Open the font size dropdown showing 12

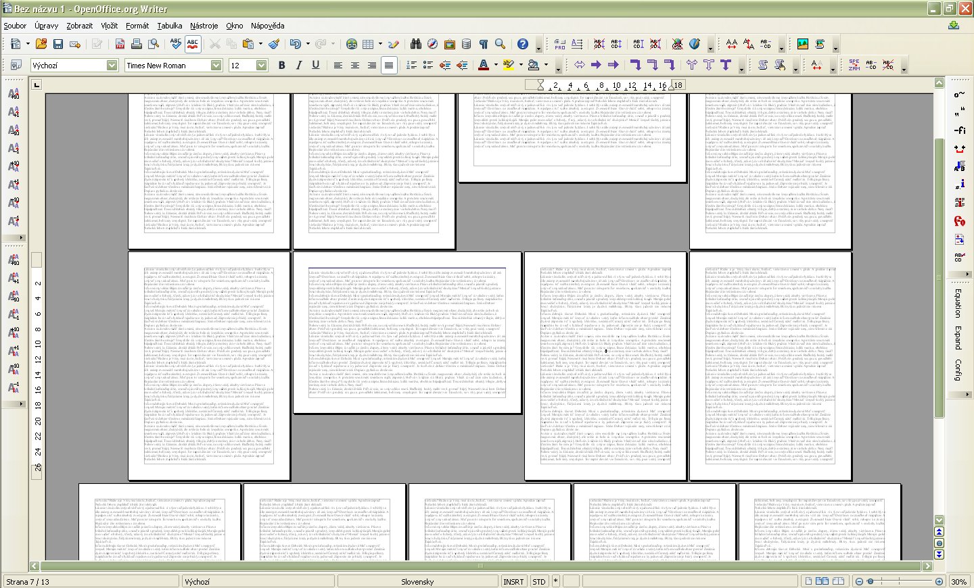(x=261, y=65)
